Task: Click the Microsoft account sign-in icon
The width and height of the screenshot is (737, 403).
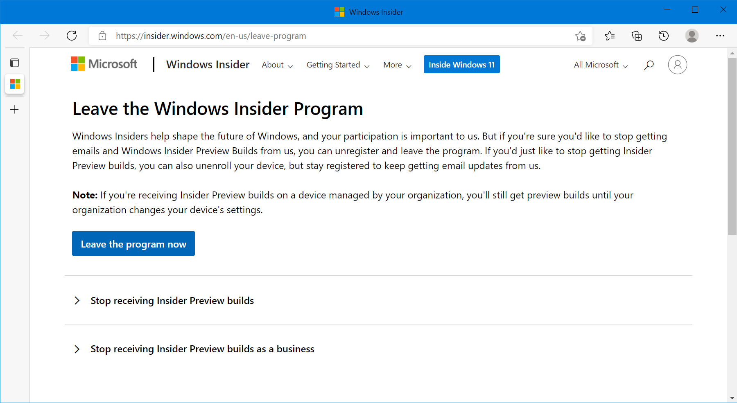Action: tap(677, 65)
